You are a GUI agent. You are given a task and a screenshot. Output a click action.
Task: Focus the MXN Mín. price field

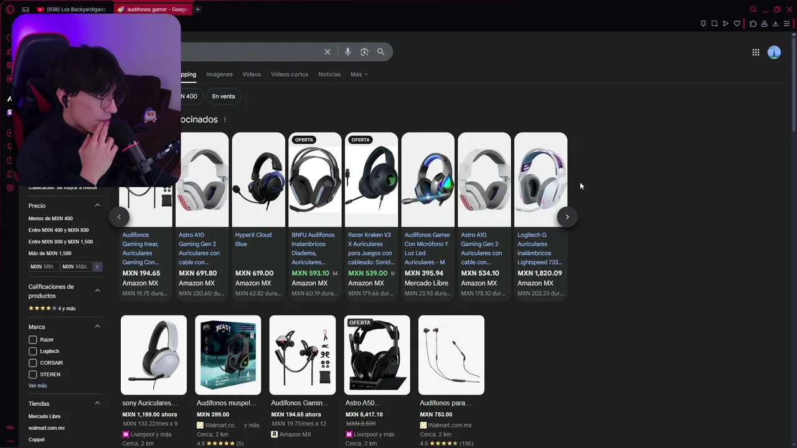point(44,266)
